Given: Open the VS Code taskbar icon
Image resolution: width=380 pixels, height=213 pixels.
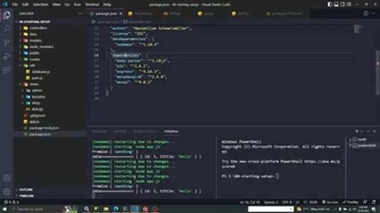Looking at the screenshot, I should [x=135, y=209].
